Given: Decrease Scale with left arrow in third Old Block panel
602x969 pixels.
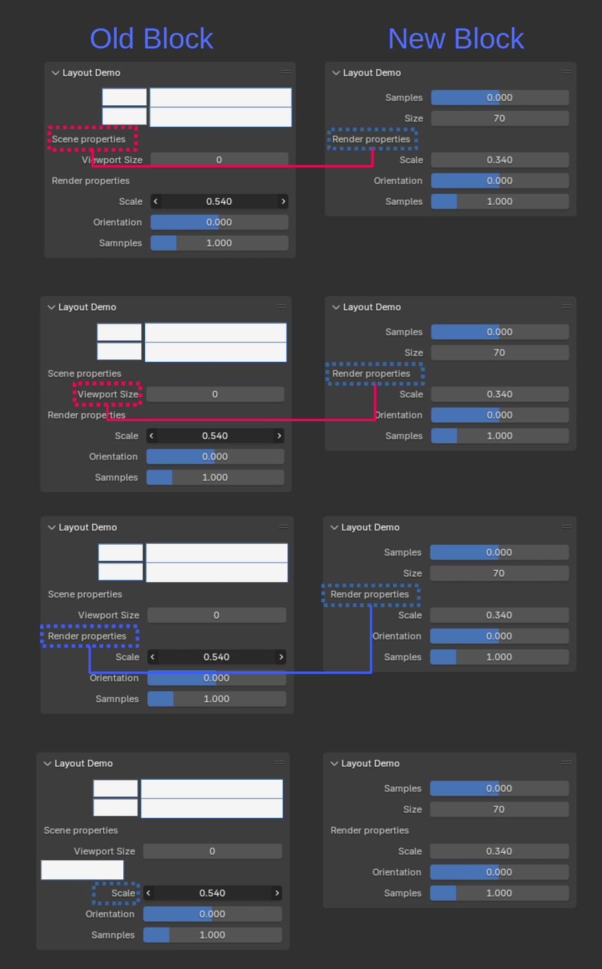Looking at the screenshot, I should coord(153,657).
